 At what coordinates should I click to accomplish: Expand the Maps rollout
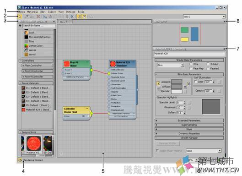click(x=189, y=129)
